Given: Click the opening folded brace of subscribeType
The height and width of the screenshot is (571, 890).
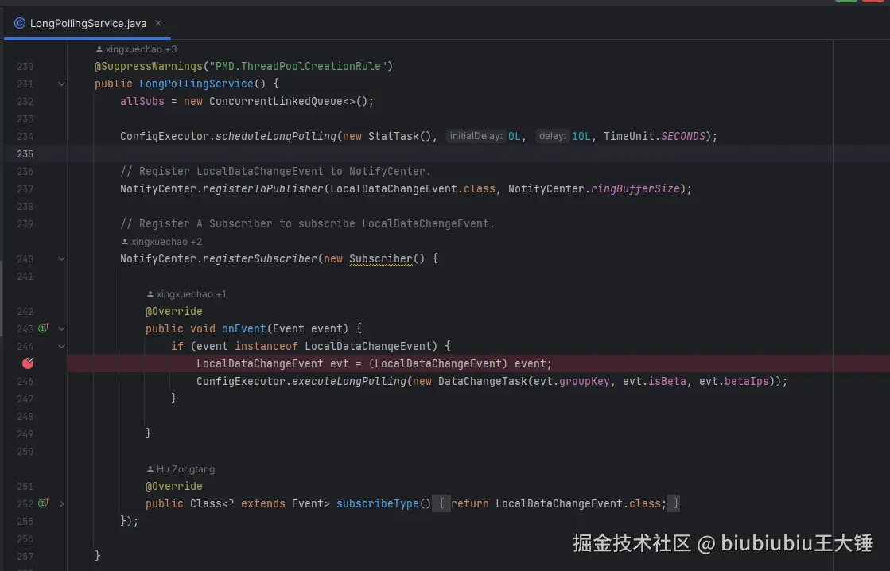Looking at the screenshot, I should [x=441, y=503].
